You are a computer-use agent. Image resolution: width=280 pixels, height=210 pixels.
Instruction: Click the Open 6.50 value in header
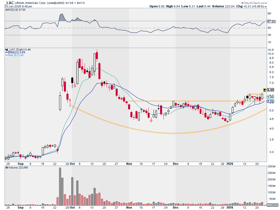157,6
